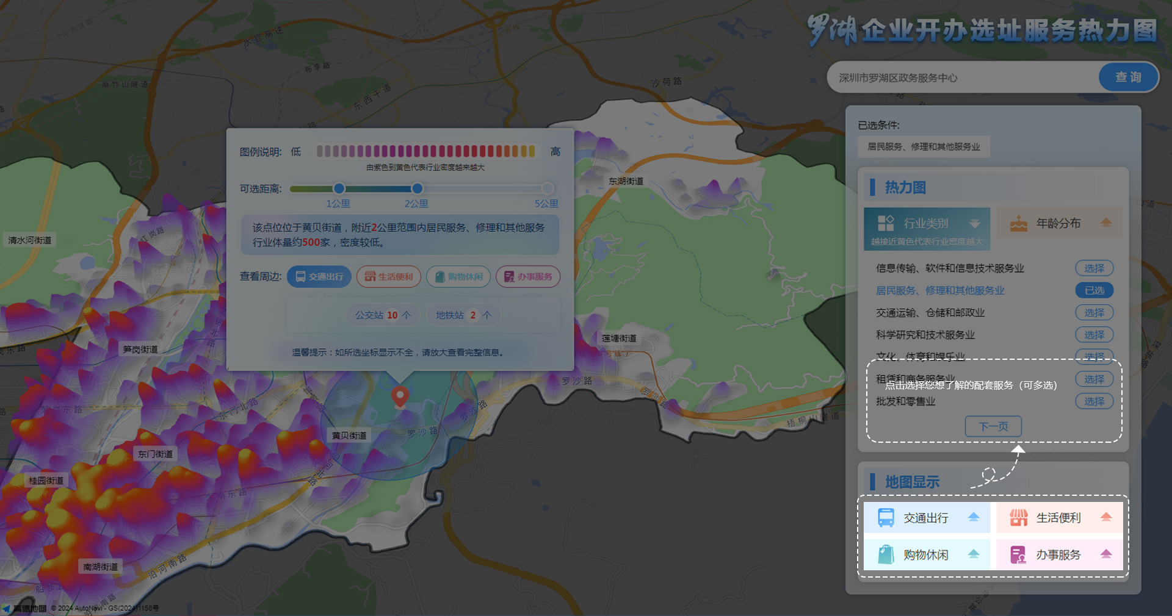Click the grid icon for 行业类别
1172x616 pixels.
(x=885, y=223)
